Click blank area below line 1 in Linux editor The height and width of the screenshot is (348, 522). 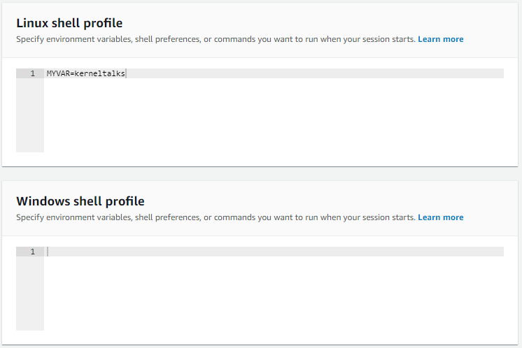point(274,115)
